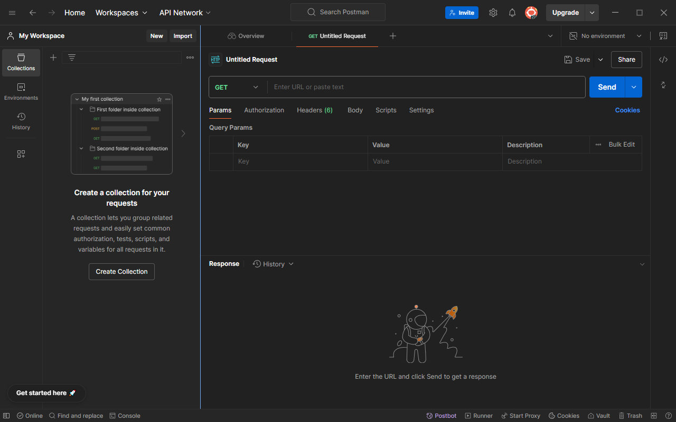Select the Untitled Request tab

click(x=337, y=36)
